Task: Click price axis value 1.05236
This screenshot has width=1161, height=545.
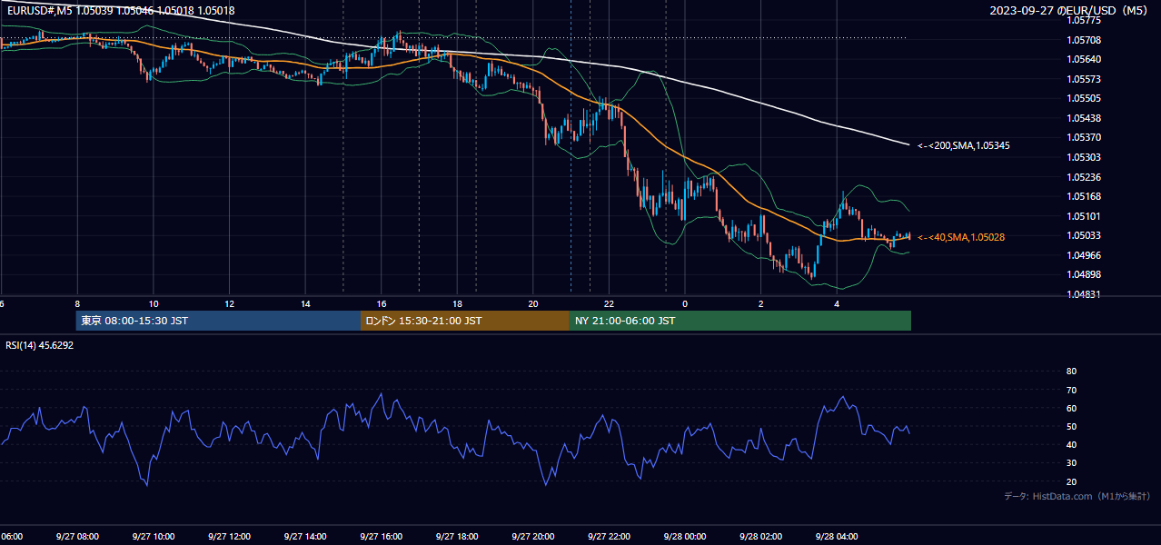Action: (1084, 177)
